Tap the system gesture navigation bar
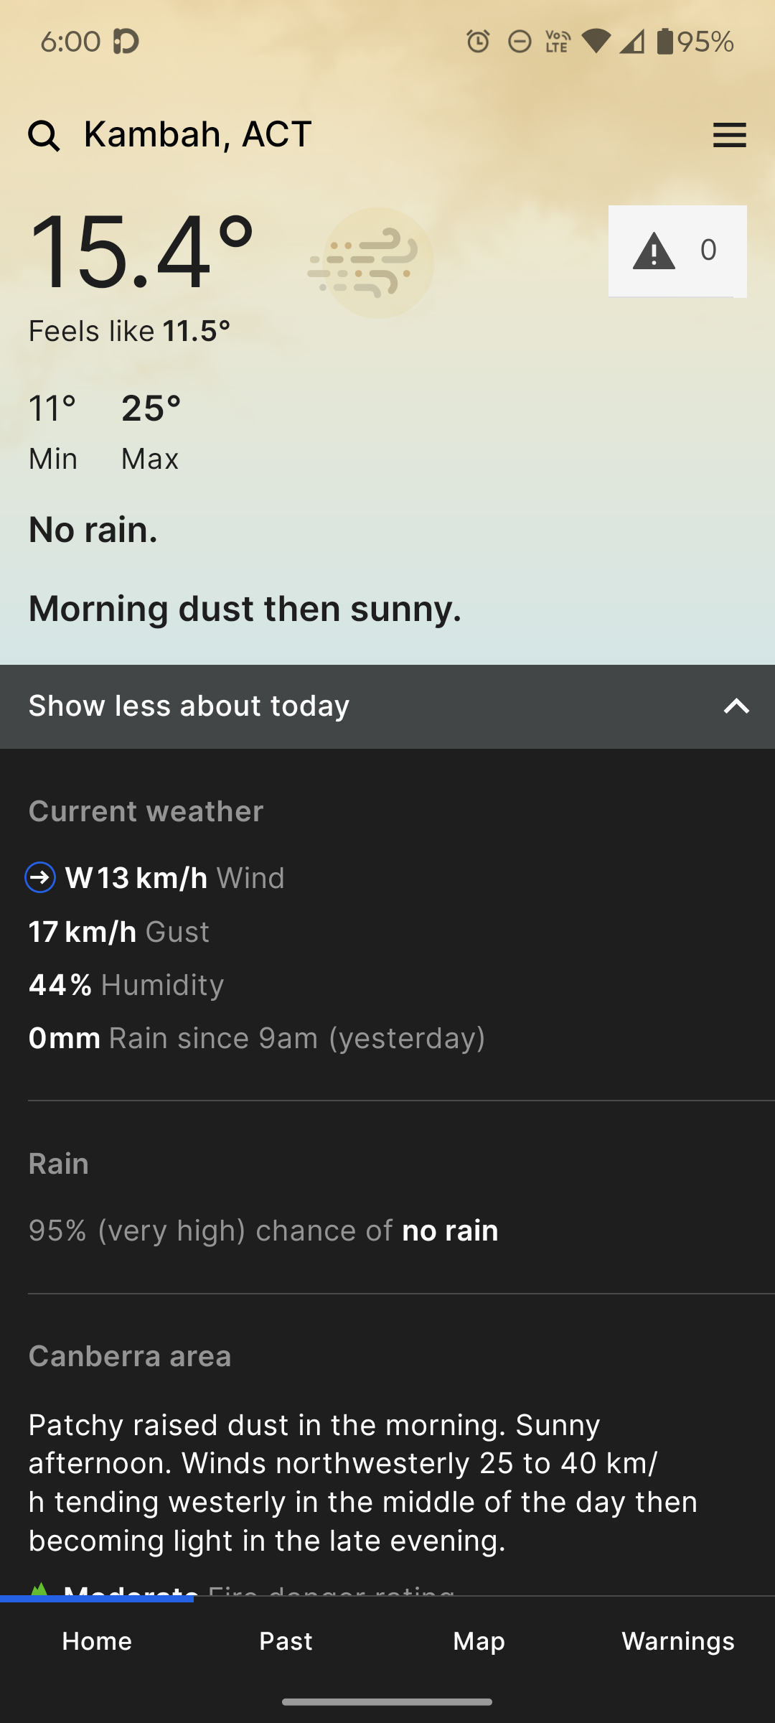 pyautogui.click(x=387, y=1702)
